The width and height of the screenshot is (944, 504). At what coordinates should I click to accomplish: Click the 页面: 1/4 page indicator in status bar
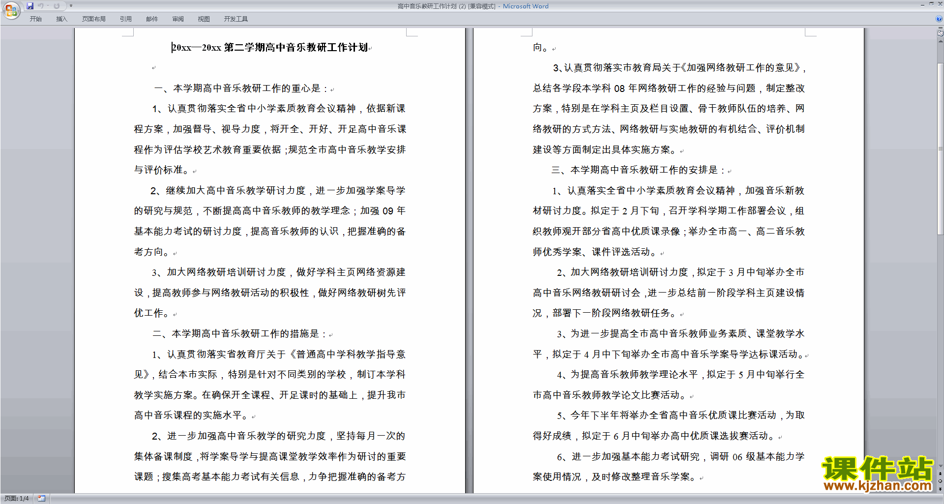pos(17,499)
